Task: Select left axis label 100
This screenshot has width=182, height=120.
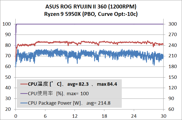Action: tap(7, 24)
